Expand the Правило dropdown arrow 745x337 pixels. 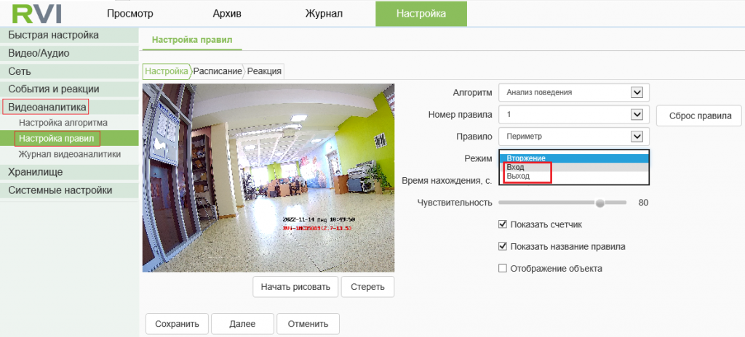(x=637, y=137)
